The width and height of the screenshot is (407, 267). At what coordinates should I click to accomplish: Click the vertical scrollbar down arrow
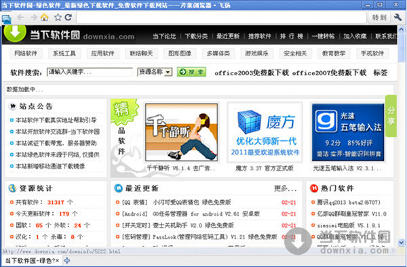click(x=402, y=243)
